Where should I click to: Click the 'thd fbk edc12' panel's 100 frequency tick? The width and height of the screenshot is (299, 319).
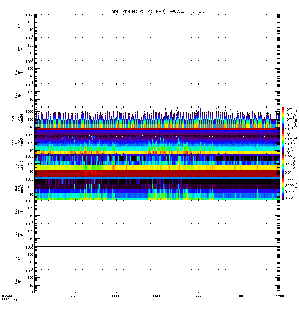tap(31, 164)
